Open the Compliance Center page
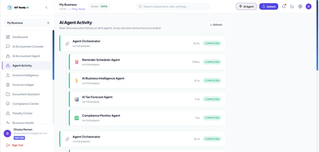319x152 pixels. [27, 104]
